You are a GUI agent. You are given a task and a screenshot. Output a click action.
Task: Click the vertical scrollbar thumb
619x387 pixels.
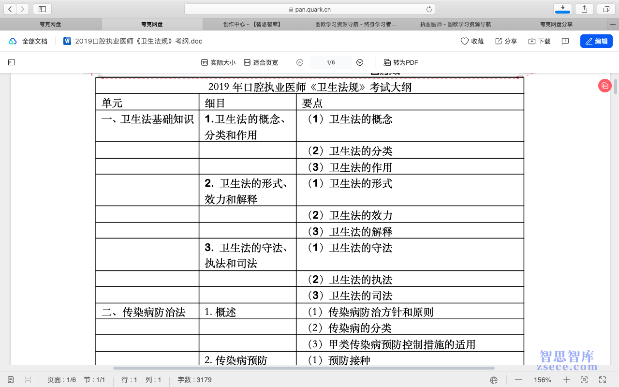point(616,86)
